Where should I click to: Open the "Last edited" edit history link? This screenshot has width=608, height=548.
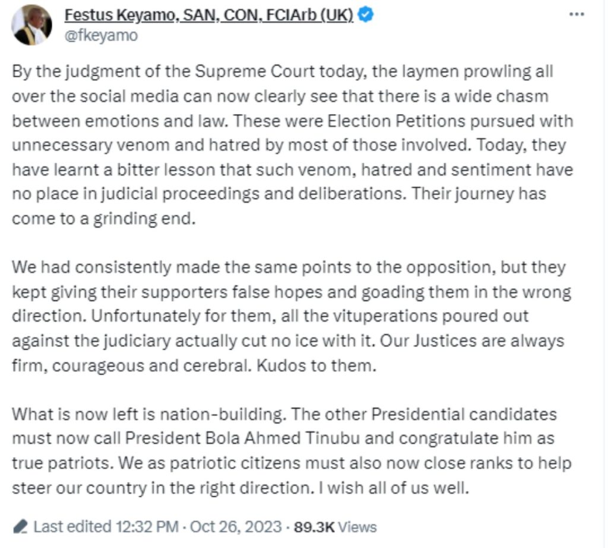[72, 526]
